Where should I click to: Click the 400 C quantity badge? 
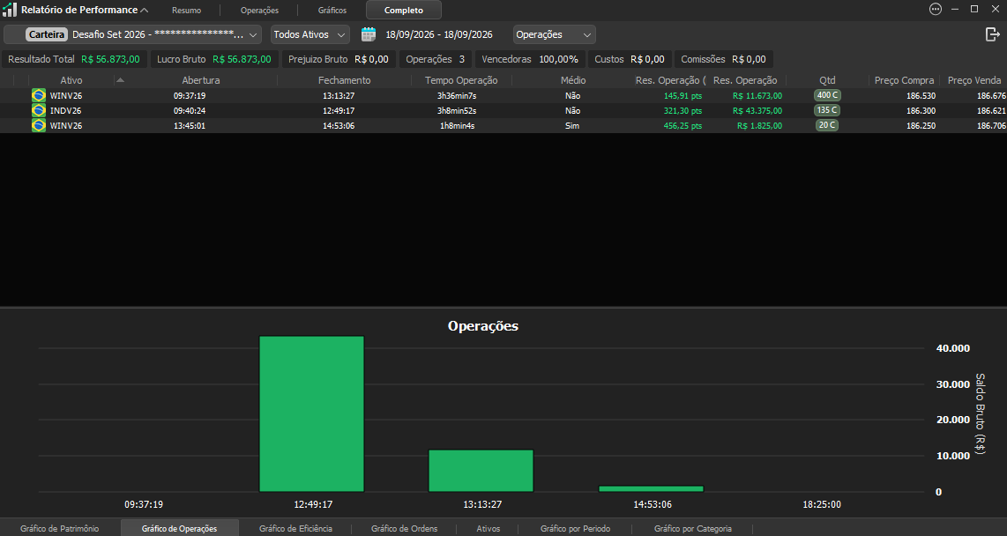[x=827, y=95]
